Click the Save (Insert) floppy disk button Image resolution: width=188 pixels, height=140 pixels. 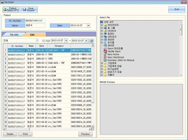29,9
